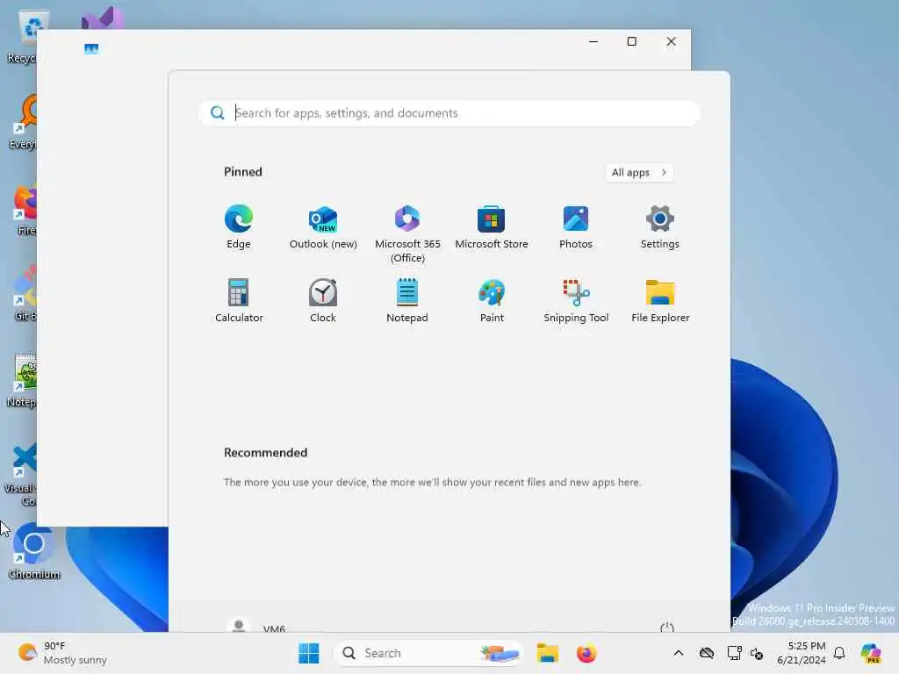Launch Snipping Tool
This screenshot has width=899, height=674.
(576, 301)
